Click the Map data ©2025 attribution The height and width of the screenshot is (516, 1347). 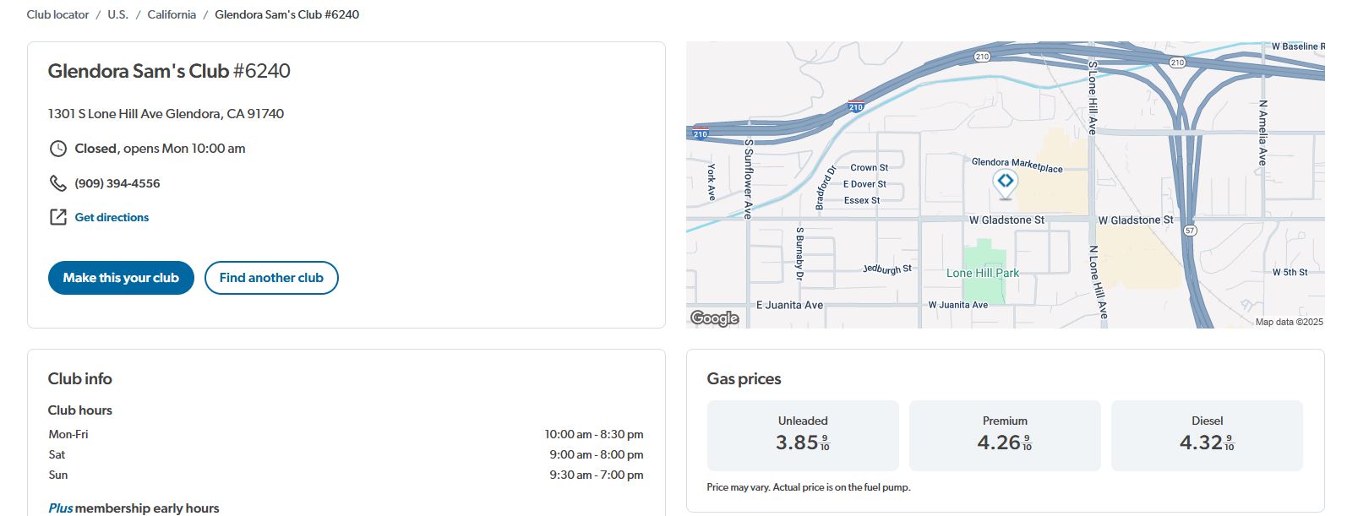click(x=1289, y=322)
